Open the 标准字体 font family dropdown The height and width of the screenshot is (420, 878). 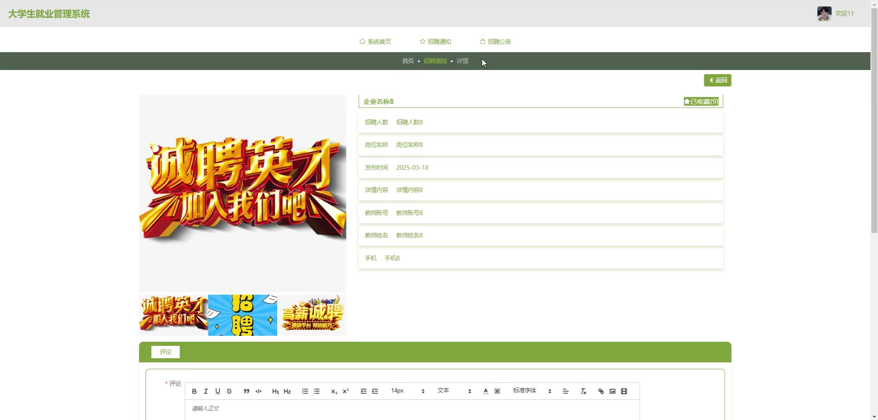pyautogui.click(x=532, y=391)
